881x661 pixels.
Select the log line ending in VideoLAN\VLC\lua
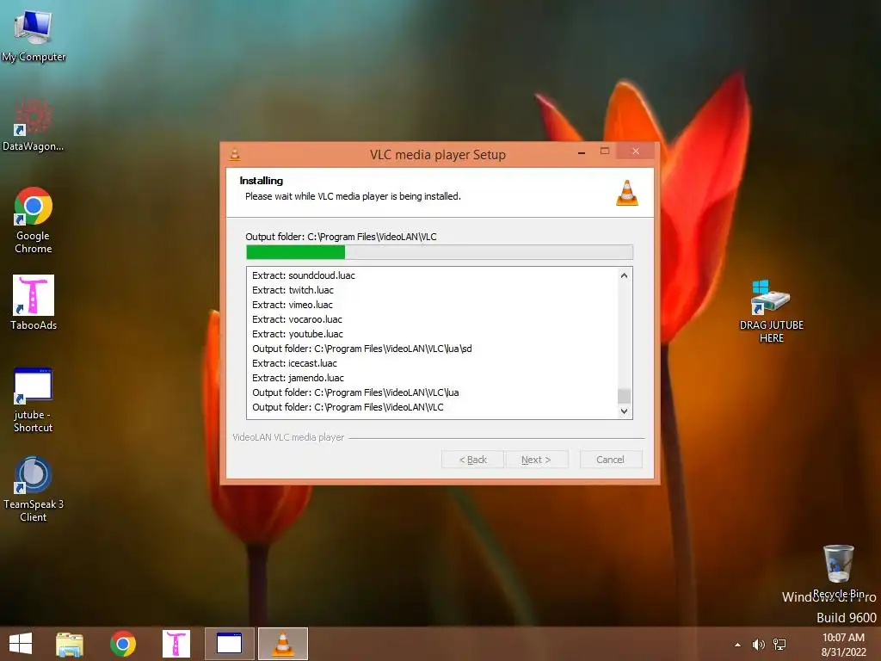(355, 392)
